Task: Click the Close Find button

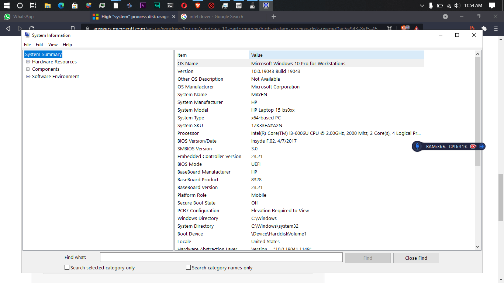Action: pos(416,258)
